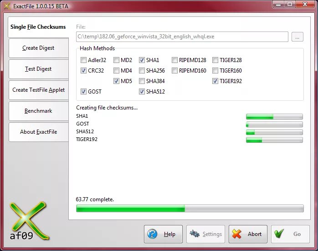318x251 pixels.
Task: Go to the Test Digest tab
Action: tap(39, 69)
